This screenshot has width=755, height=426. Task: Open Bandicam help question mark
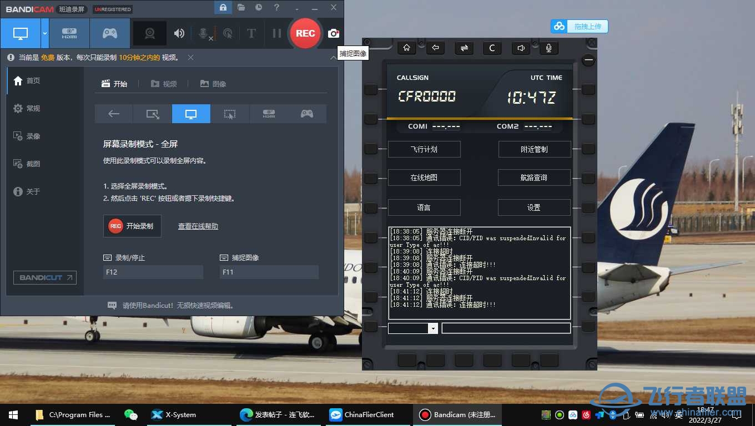[x=276, y=7]
